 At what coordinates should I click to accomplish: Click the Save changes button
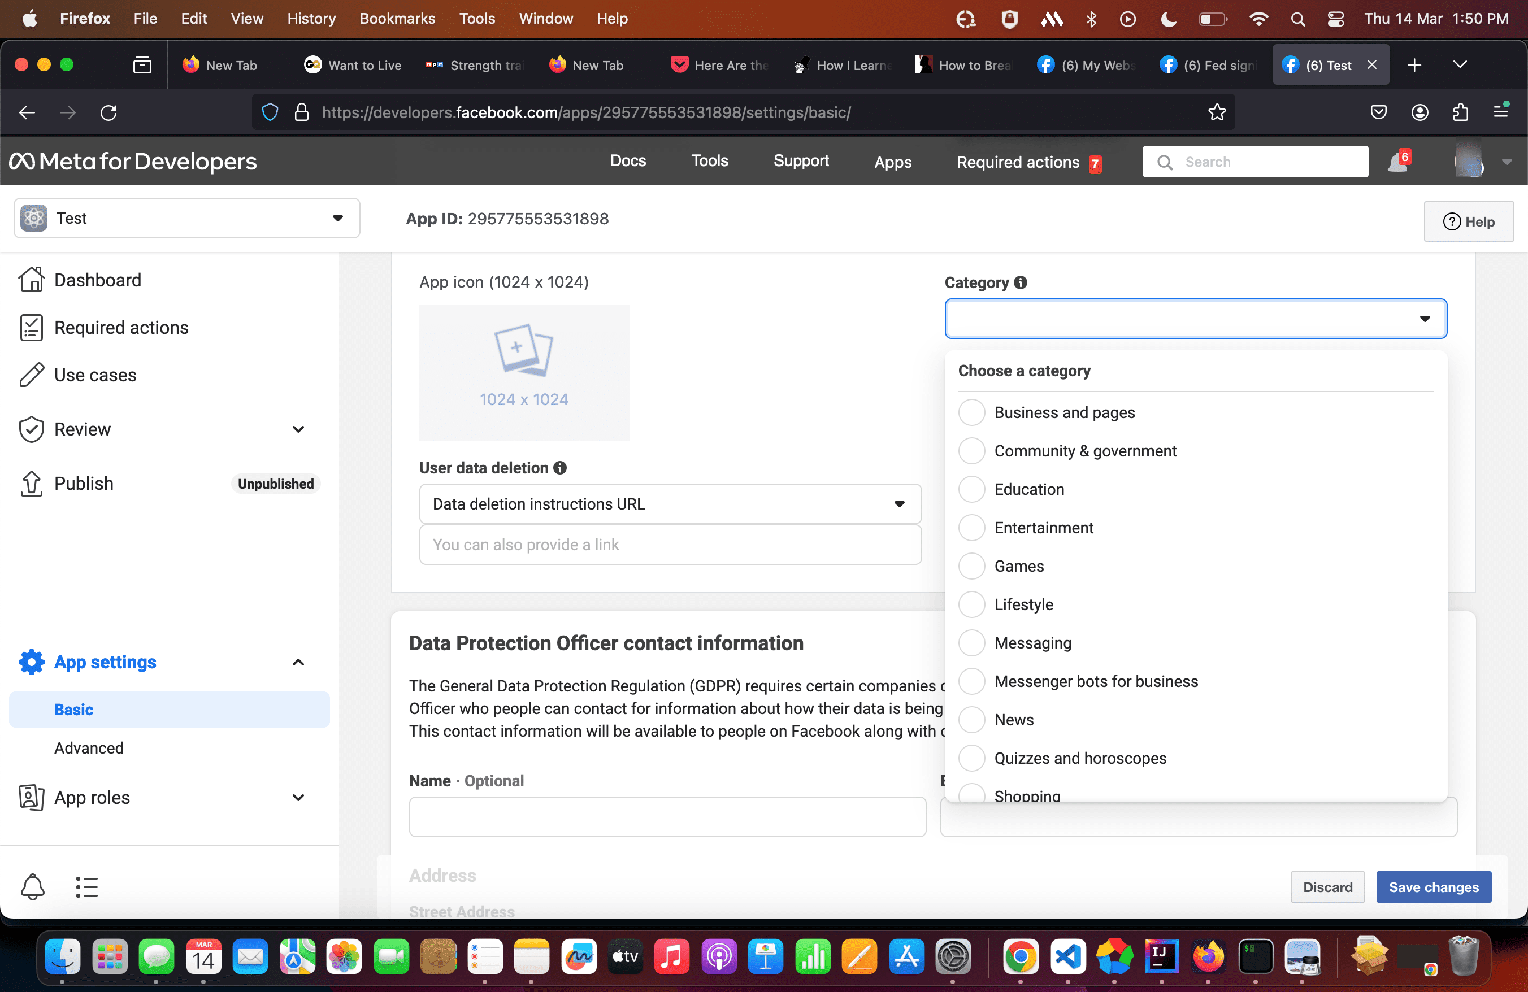click(1433, 887)
